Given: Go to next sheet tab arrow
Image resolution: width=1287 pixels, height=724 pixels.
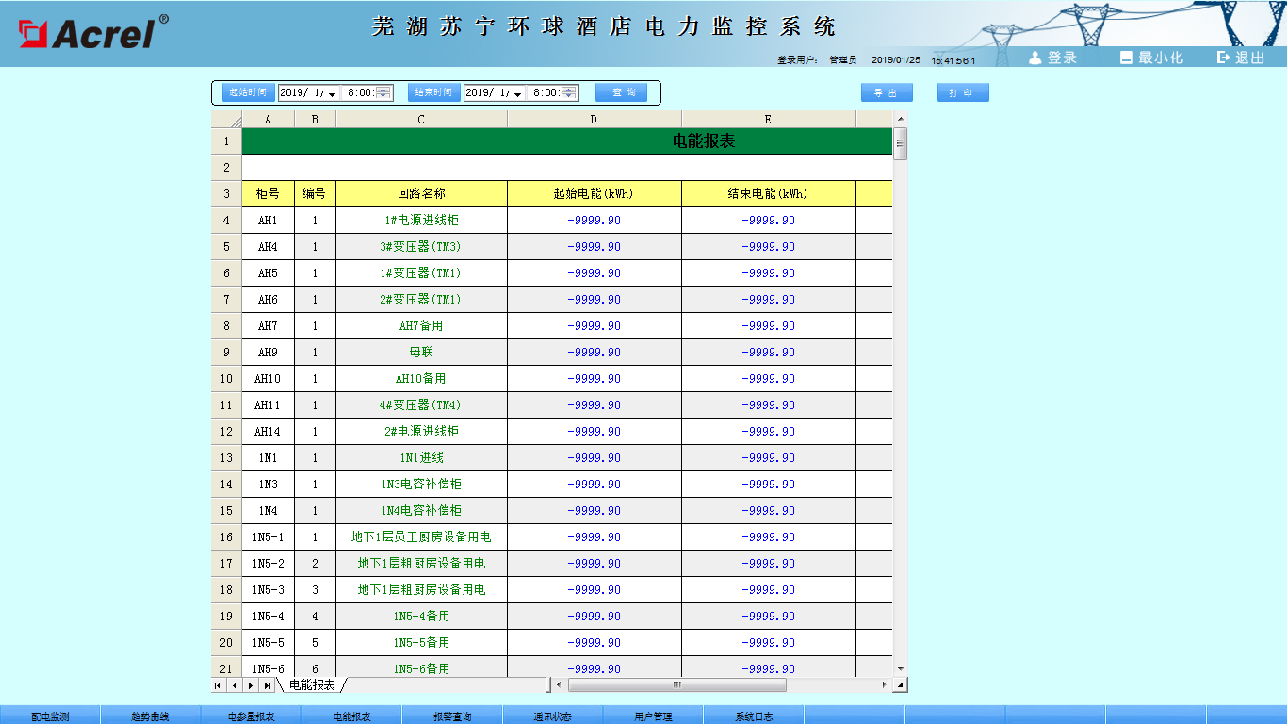Looking at the screenshot, I should coord(251,684).
